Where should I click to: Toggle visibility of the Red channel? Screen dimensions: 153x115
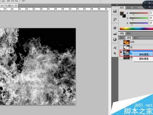tap(121, 47)
